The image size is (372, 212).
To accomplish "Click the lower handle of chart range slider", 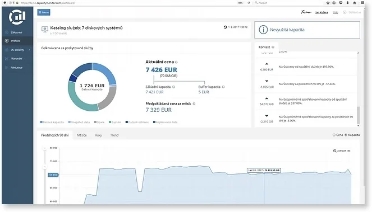I will click(44, 167).
